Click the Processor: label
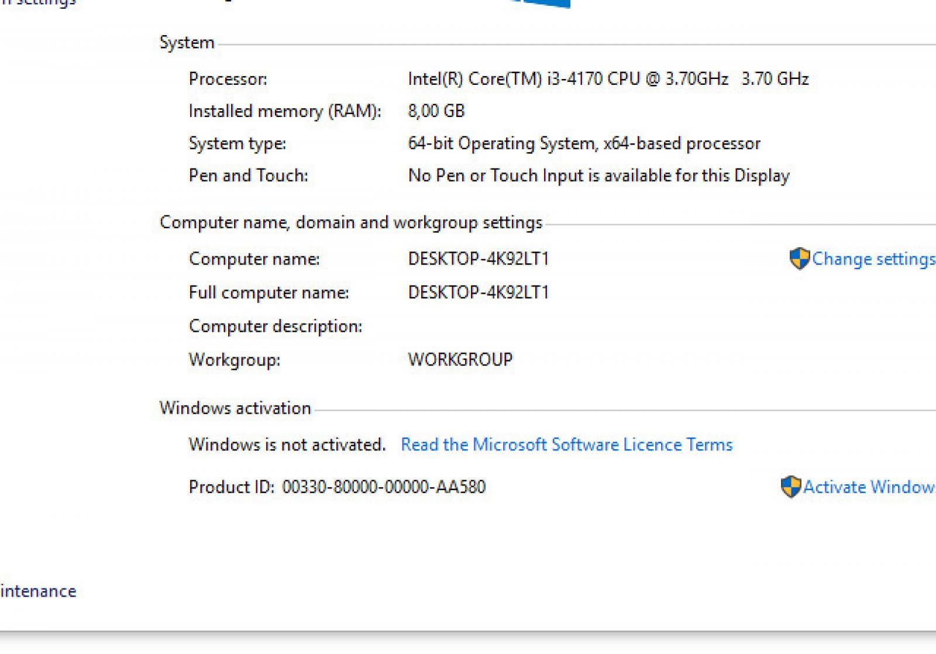Screen dimensions: 936x654 click(x=228, y=79)
